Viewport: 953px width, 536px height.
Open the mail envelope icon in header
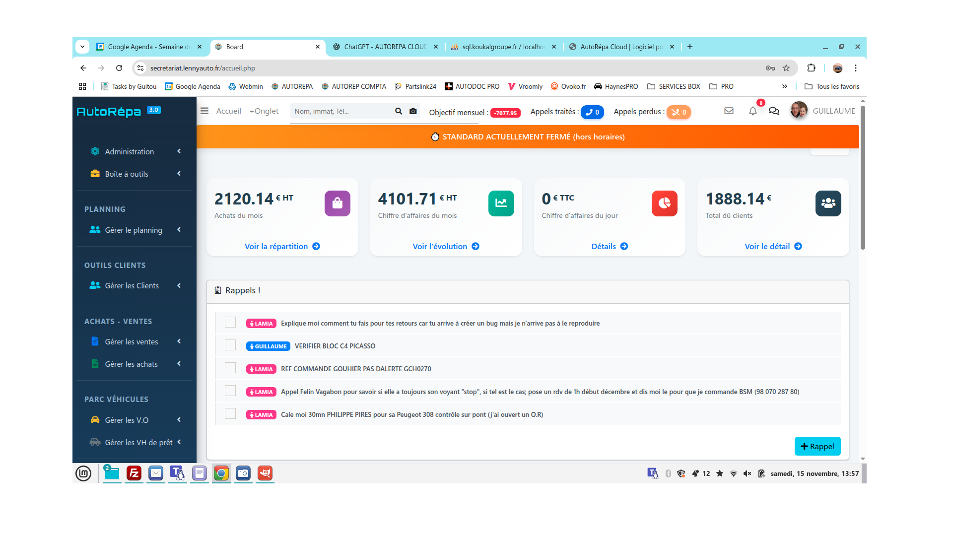pos(729,111)
